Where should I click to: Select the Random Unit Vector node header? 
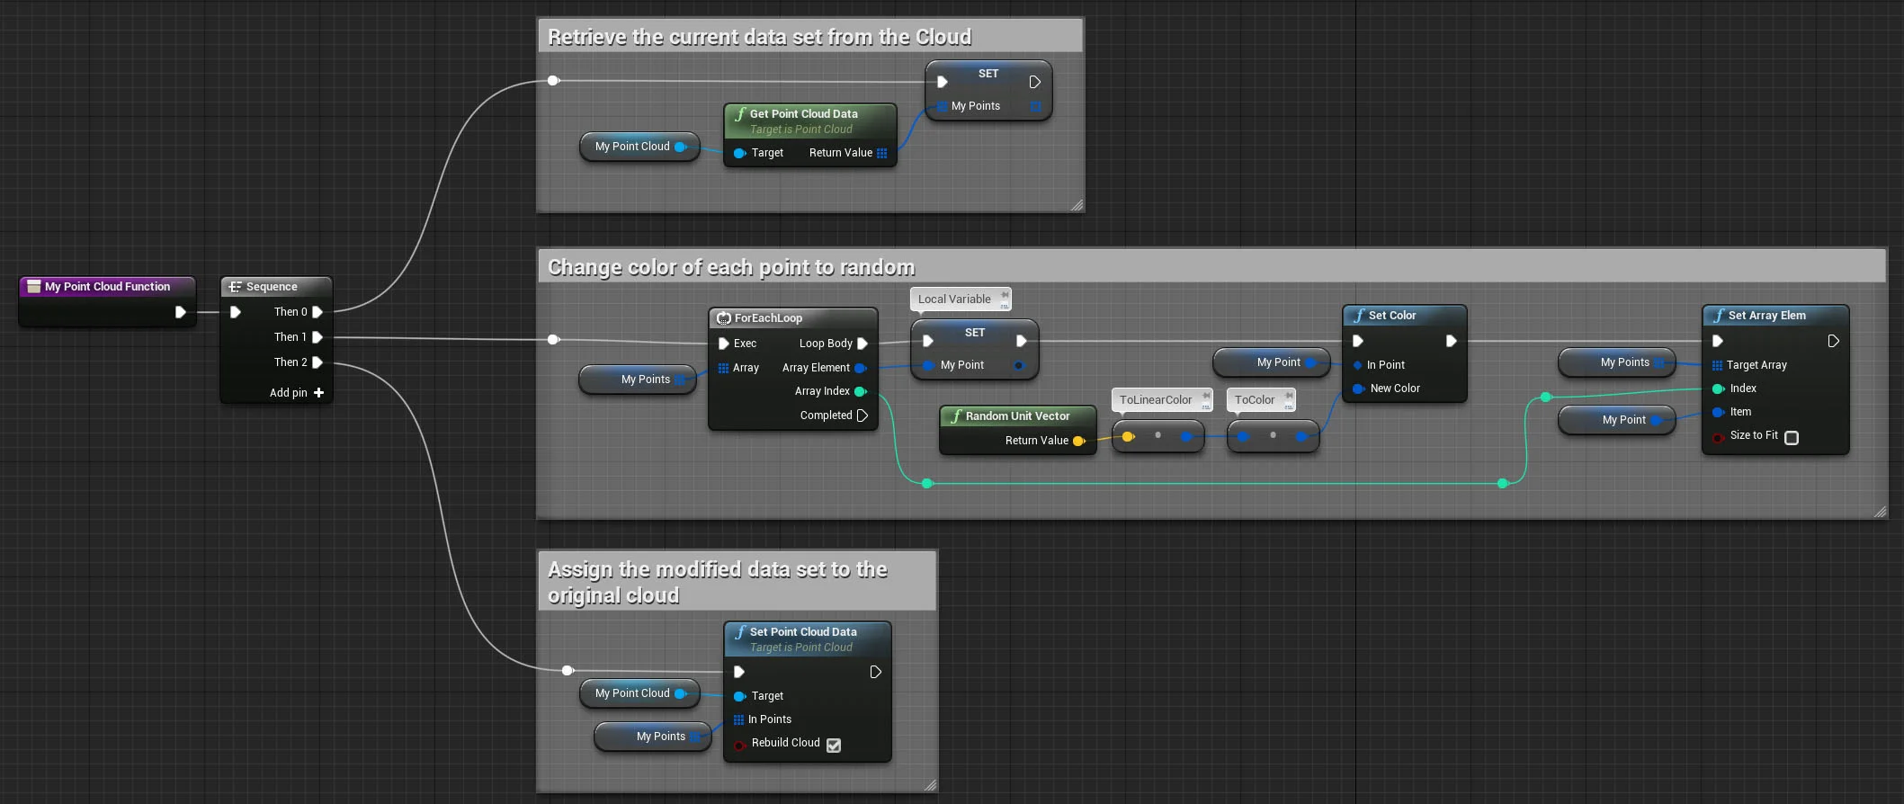click(x=1017, y=416)
